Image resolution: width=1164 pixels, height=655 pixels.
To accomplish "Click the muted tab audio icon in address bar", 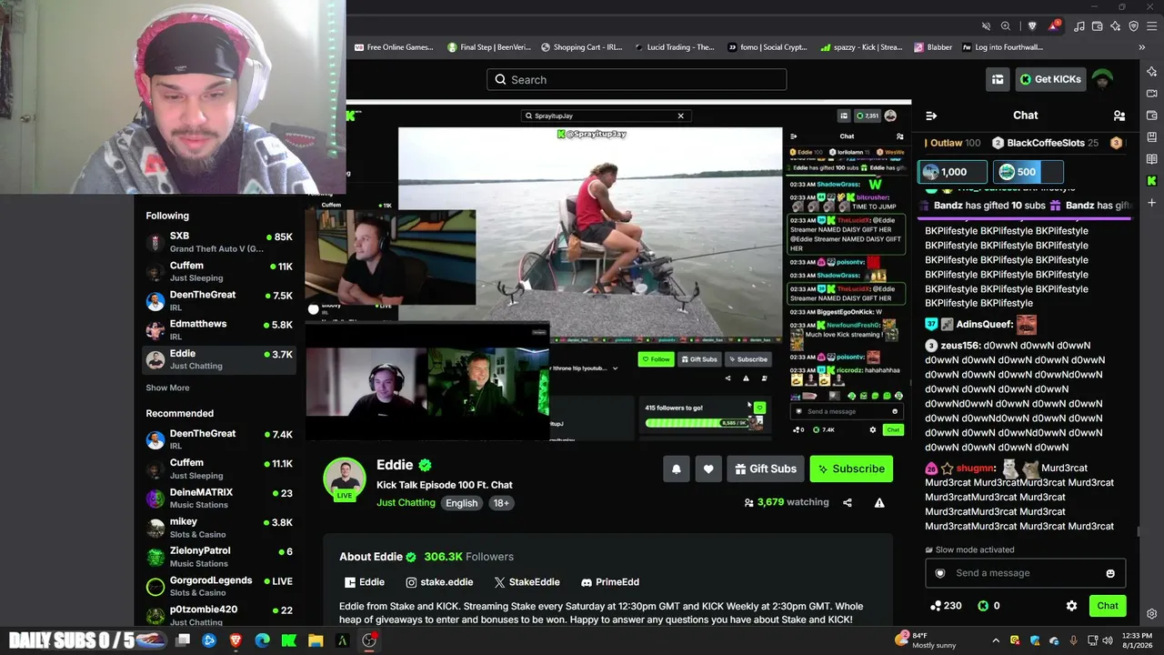I will click(987, 26).
